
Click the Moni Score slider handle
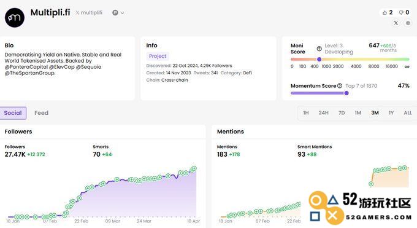(319, 59)
